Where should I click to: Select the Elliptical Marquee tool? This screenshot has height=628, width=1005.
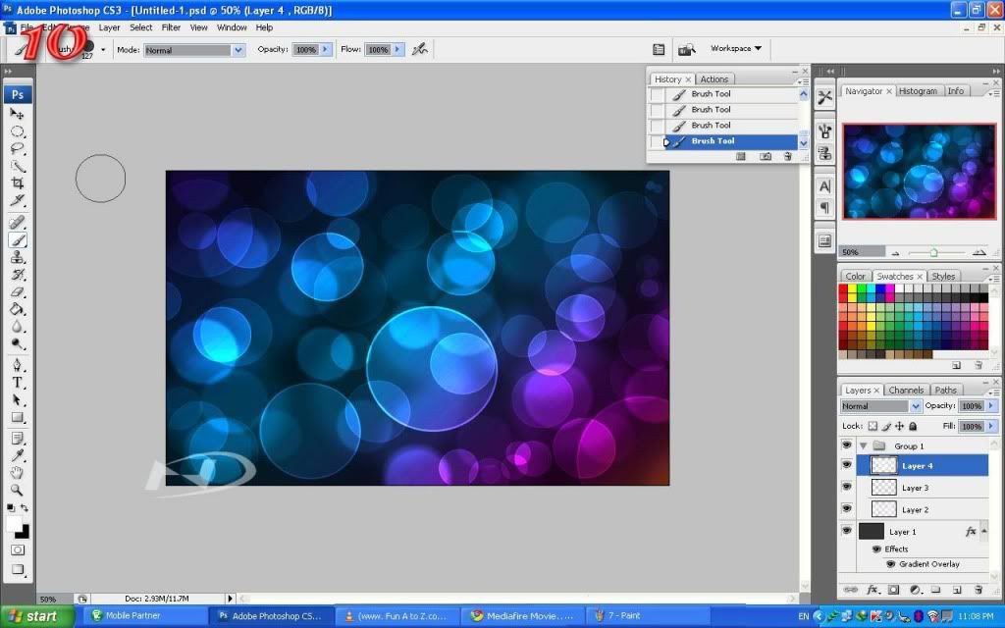(x=18, y=131)
